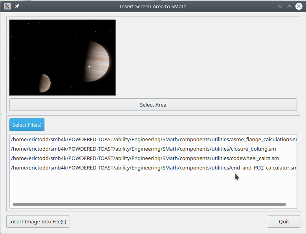This screenshot has height=234, width=306.
Task: Click the small moon in the preview image
Action: pyautogui.click(x=44, y=83)
